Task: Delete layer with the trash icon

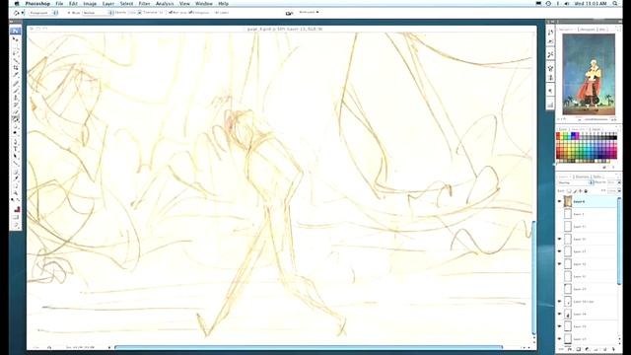Action: point(613,349)
